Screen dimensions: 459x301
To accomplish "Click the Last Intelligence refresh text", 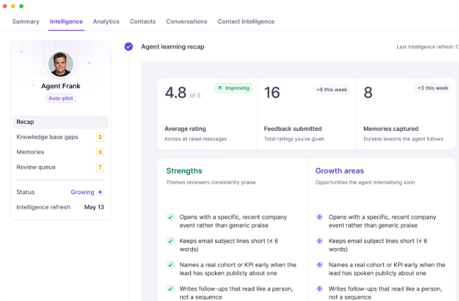I will pos(428,47).
